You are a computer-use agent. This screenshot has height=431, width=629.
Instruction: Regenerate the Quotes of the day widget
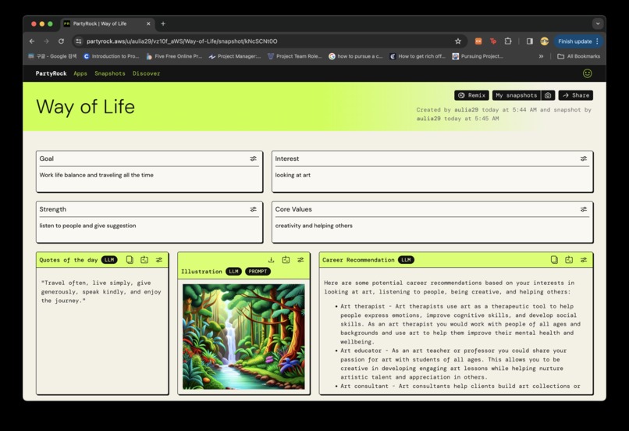click(144, 260)
